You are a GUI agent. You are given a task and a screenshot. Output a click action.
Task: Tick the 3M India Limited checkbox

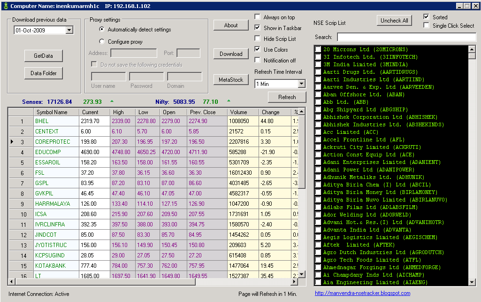click(x=318, y=64)
